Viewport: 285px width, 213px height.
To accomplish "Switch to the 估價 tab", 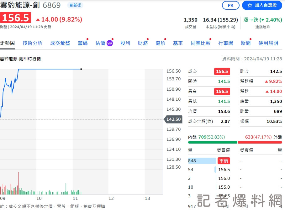I will (100, 43).
